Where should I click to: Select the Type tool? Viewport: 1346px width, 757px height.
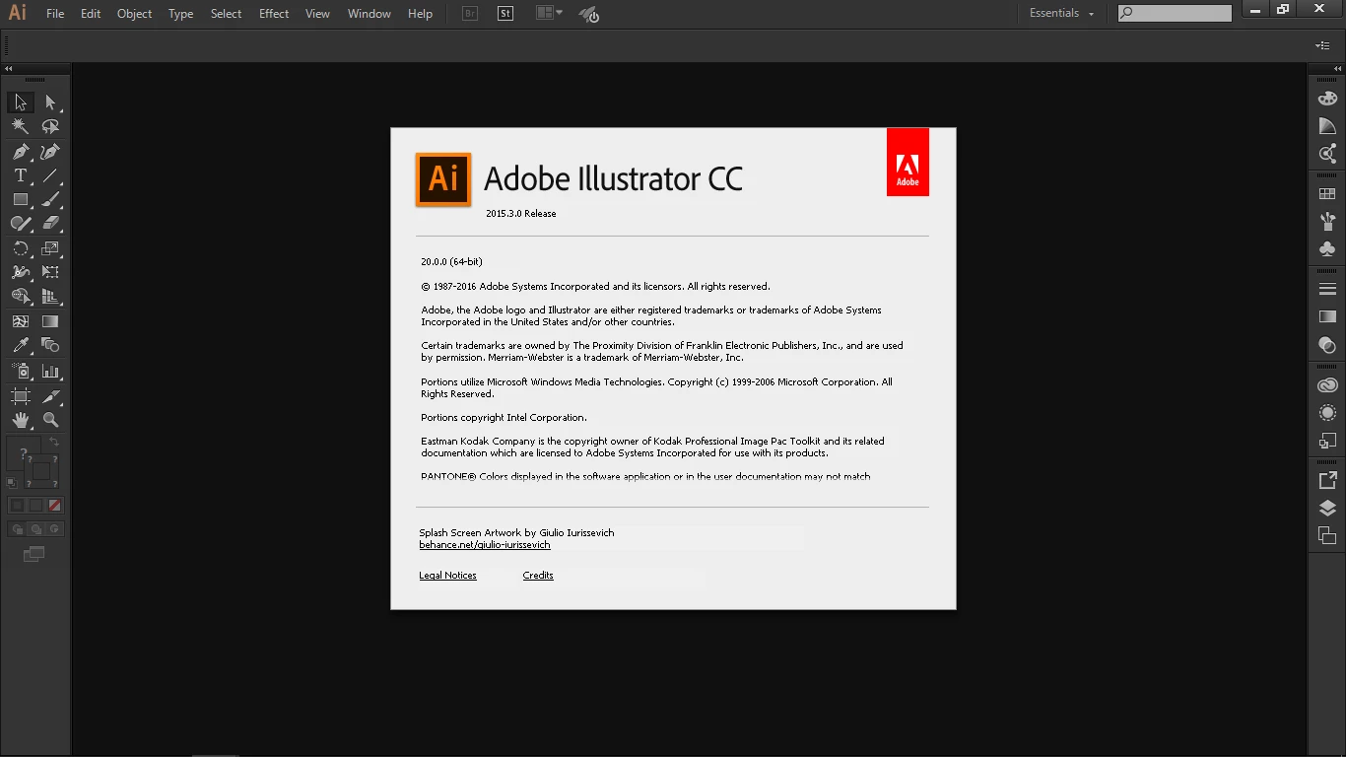(20, 175)
